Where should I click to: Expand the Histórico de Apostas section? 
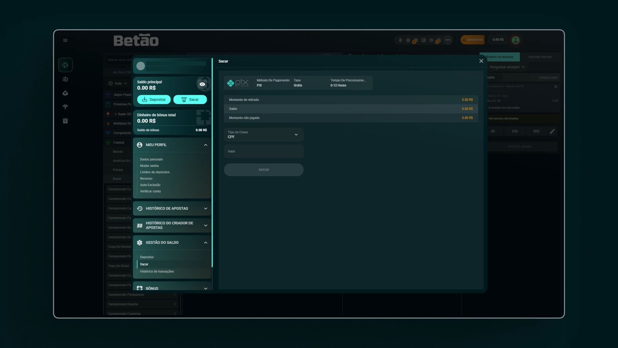206,208
